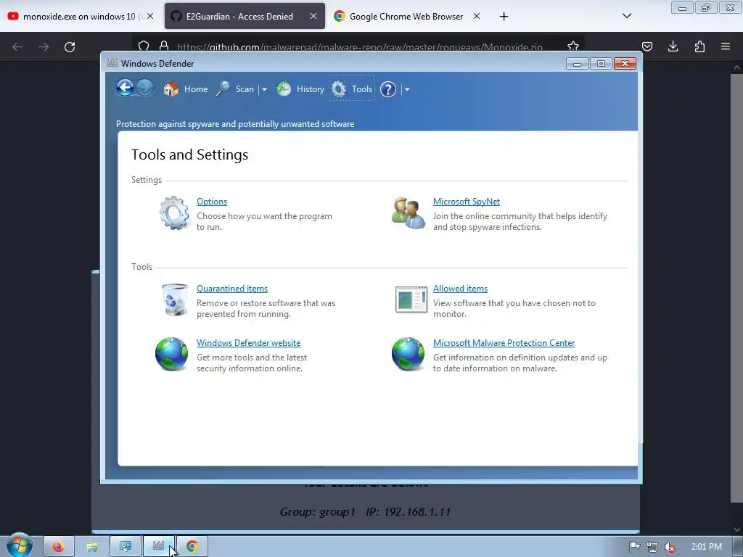Viewport: 743px width, 557px height.
Task: Click the network tray icon
Action: click(x=652, y=547)
